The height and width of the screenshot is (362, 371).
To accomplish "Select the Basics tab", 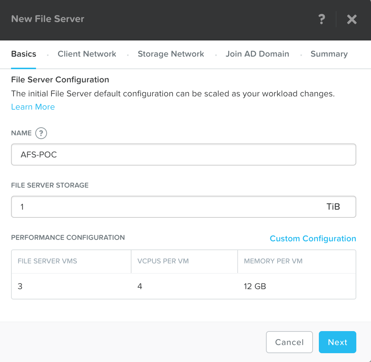I will [24, 54].
